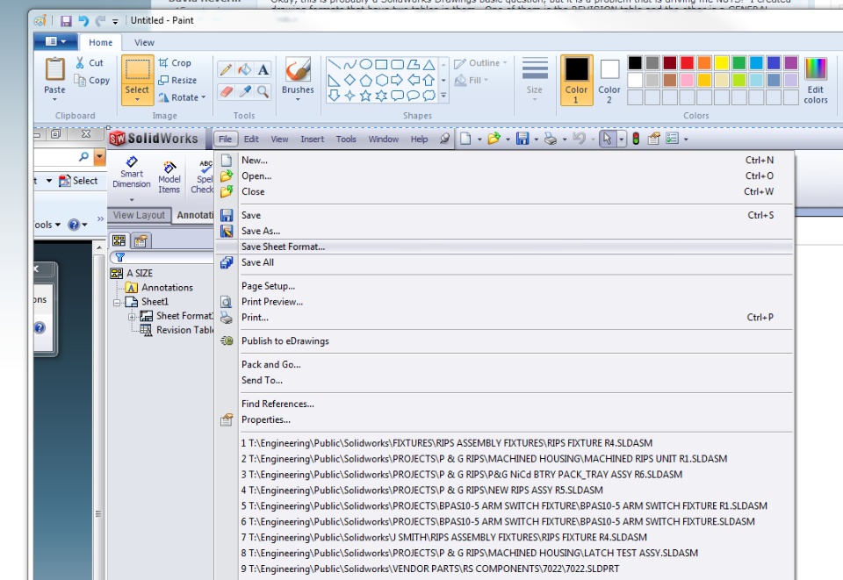
Task: Click the SolidWorks Open folder toolbar icon
Action: coord(494,140)
